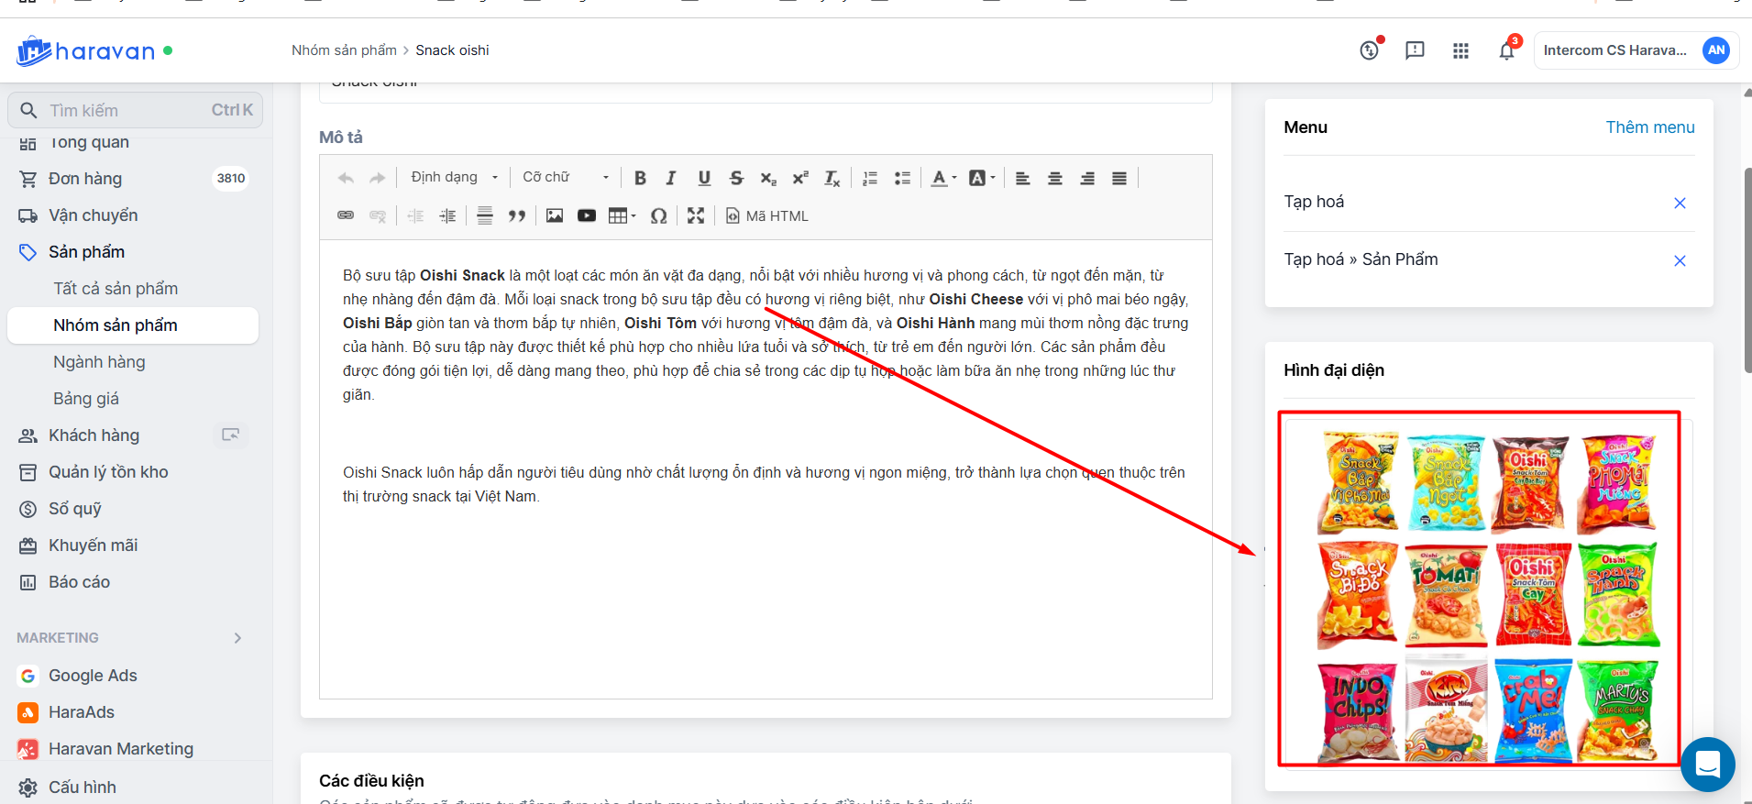Click Nhóm sản phẩm breadcrumb link
This screenshot has width=1752, height=804.
[x=344, y=50]
